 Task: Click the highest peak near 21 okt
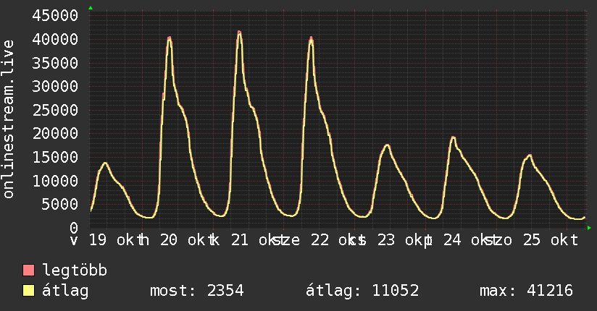[x=239, y=32]
